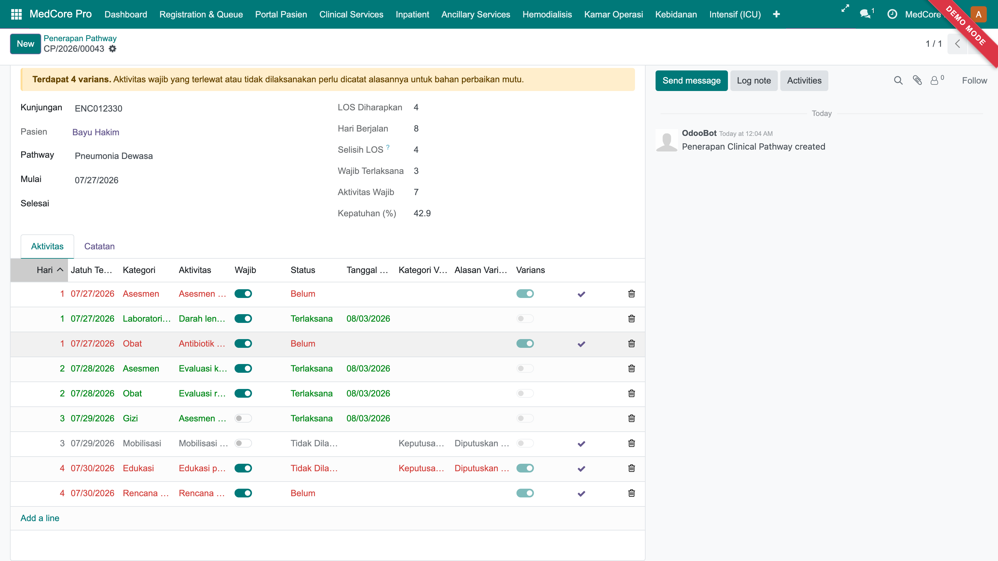Click checkmark on the Rencana row
This screenshot has height=561, width=998.
tap(581, 494)
